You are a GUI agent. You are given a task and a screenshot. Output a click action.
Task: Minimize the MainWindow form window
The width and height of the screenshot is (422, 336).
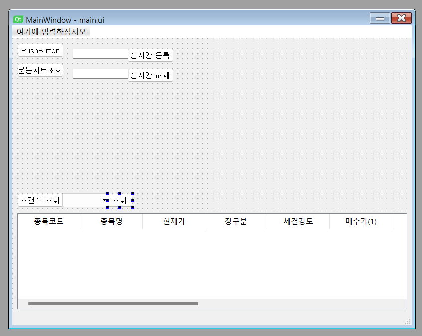380,18
